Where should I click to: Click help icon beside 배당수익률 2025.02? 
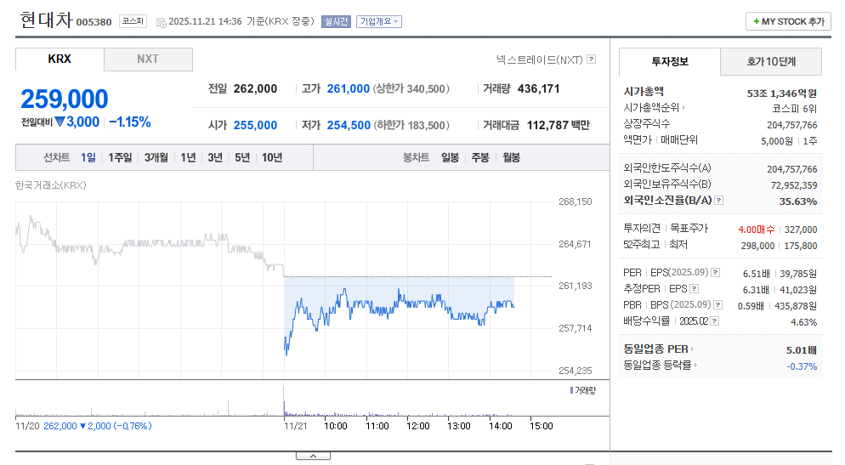(715, 321)
